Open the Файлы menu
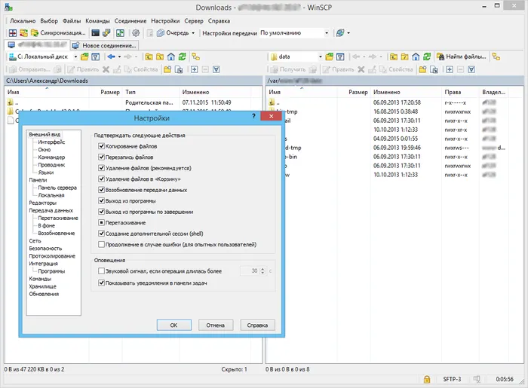528x388 pixels. pos(72,21)
